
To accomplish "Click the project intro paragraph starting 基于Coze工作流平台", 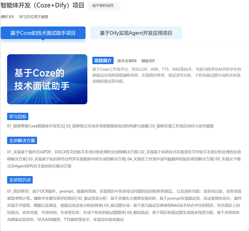I will [x=167, y=75].
